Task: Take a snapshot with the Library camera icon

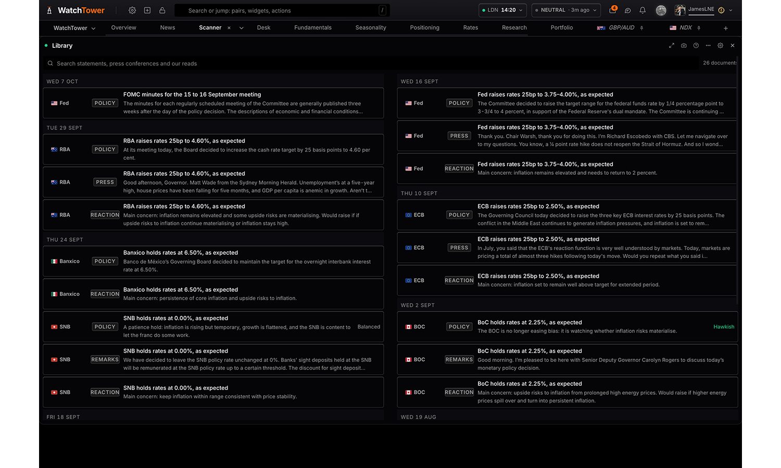Action: pos(684,46)
